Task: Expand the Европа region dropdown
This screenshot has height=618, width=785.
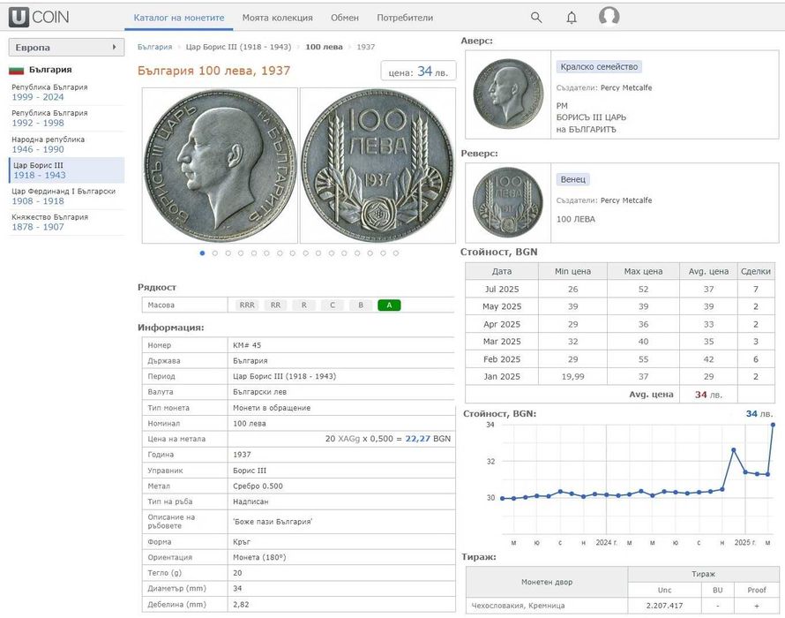Action: 66,48
